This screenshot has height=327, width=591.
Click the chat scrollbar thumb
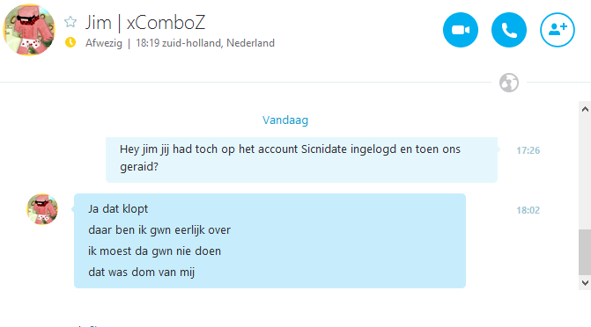585,252
